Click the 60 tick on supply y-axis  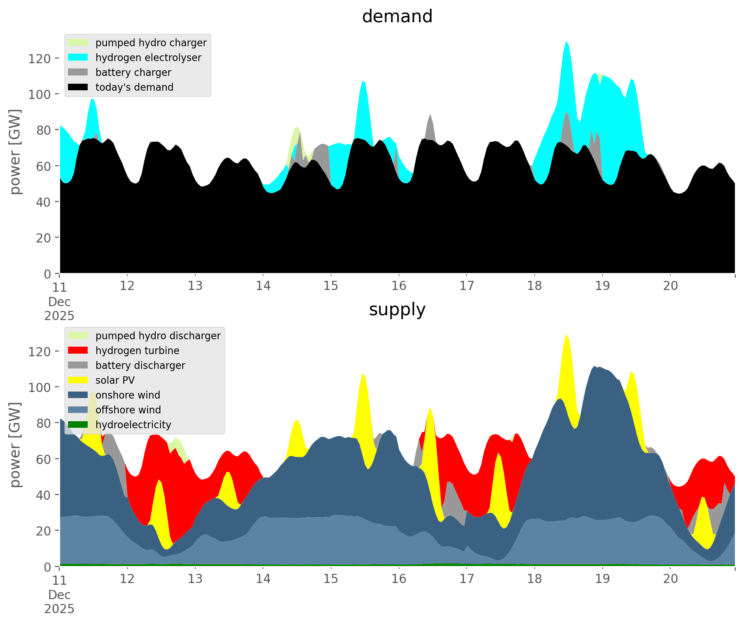(42, 459)
